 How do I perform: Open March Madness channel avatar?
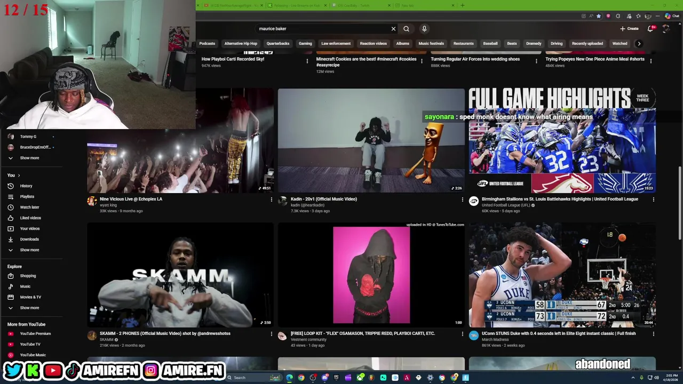tap(473, 335)
